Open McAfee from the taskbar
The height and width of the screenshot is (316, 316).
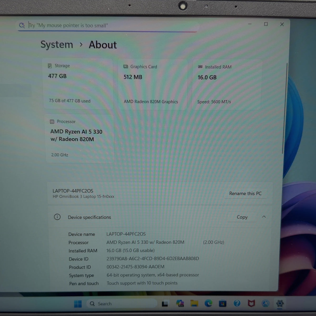click(x=251, y=303)
